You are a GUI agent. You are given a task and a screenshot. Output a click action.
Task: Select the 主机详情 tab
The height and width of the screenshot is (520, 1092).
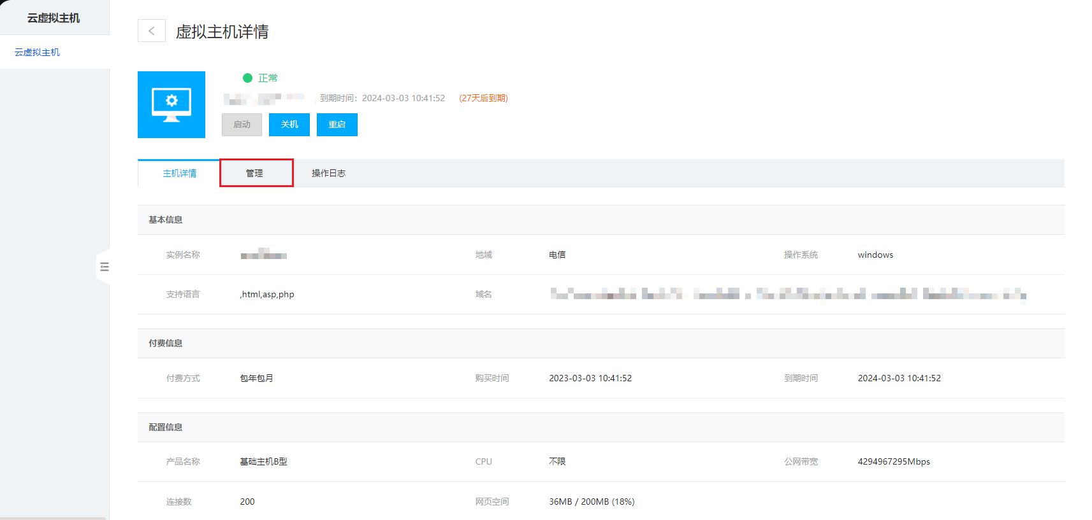pos(179,173)
